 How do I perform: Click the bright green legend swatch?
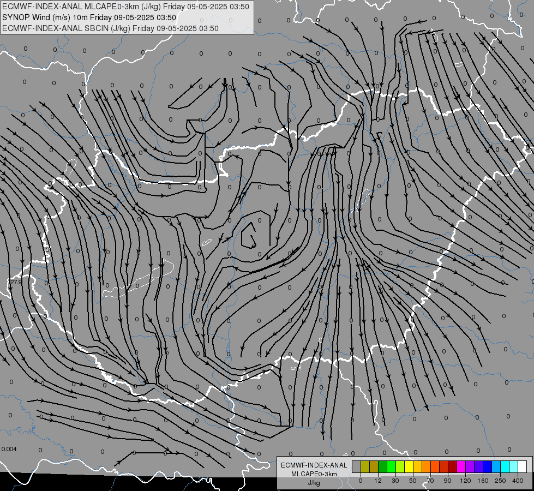(x=391, y=466)
